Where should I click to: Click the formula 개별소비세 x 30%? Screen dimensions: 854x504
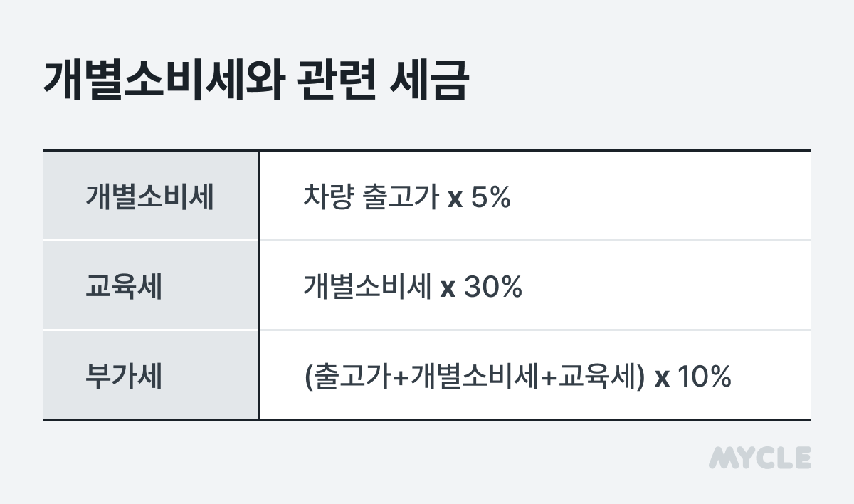413,287
